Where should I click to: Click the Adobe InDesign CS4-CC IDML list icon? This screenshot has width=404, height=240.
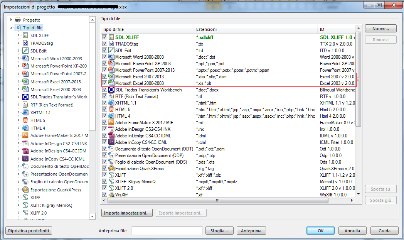(111, 135)
